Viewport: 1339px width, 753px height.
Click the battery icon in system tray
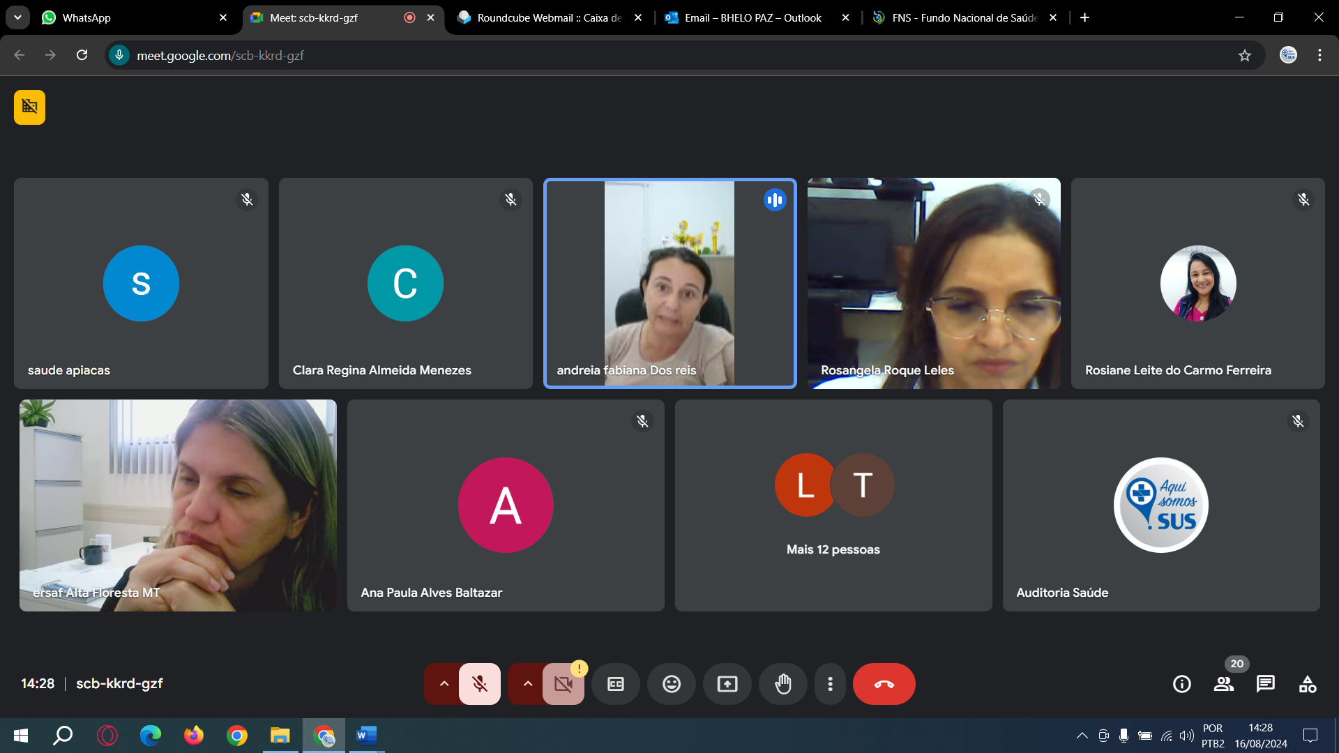tap(1145, 736)
